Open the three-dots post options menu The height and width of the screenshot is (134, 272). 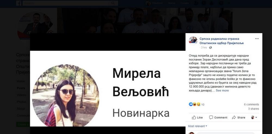tap(257, 39)
